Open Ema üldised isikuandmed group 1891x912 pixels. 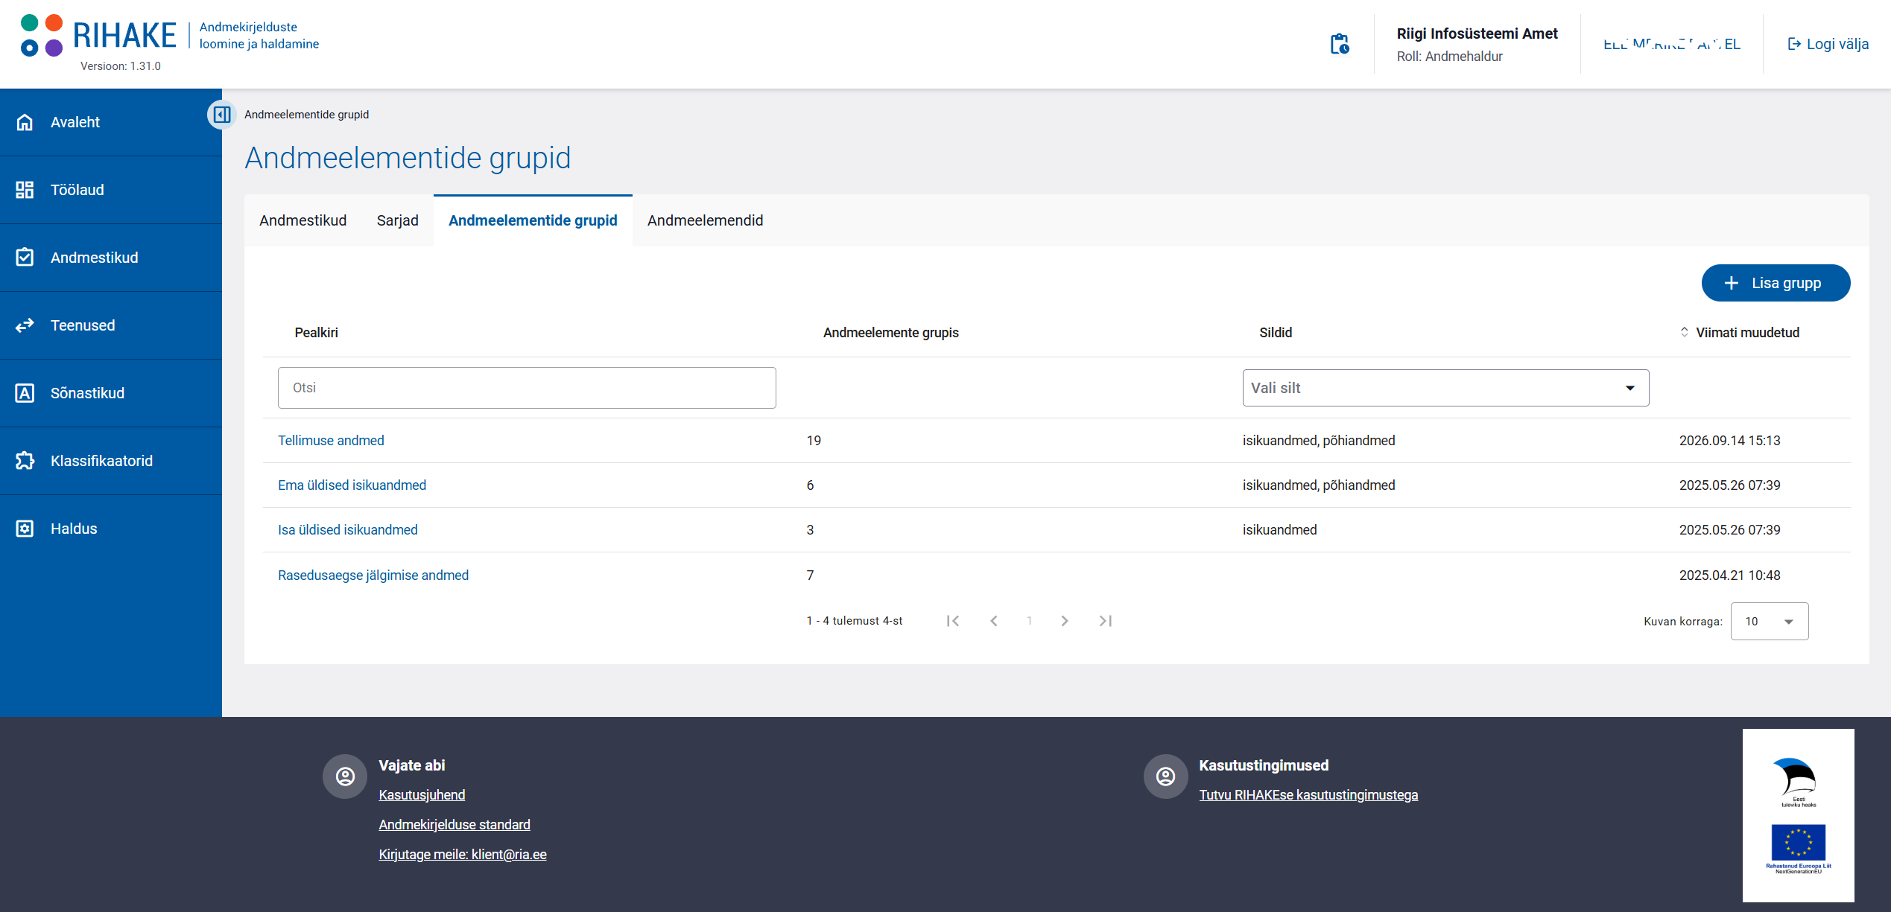(352, 485)
